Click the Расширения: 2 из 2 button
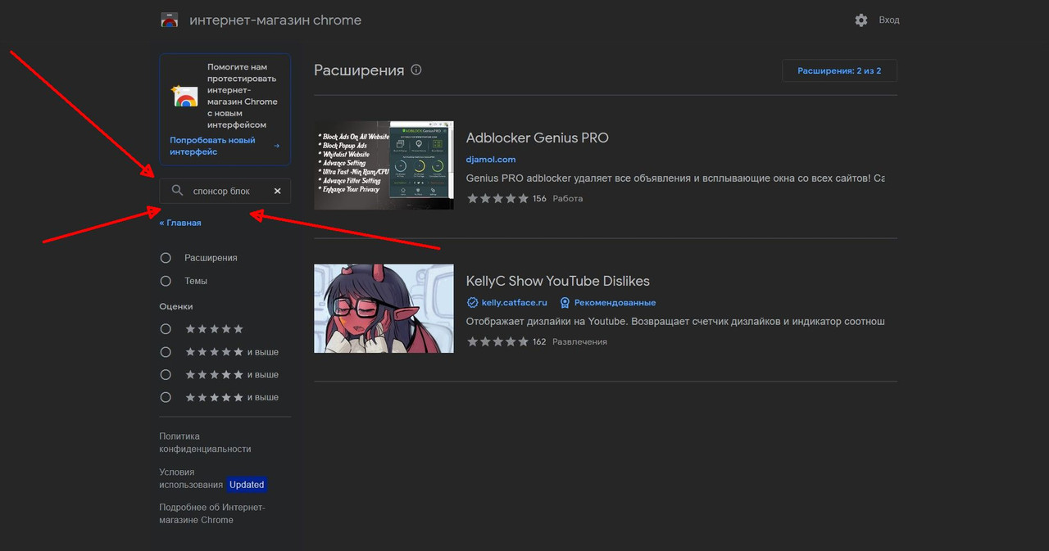 click(839, 71)
